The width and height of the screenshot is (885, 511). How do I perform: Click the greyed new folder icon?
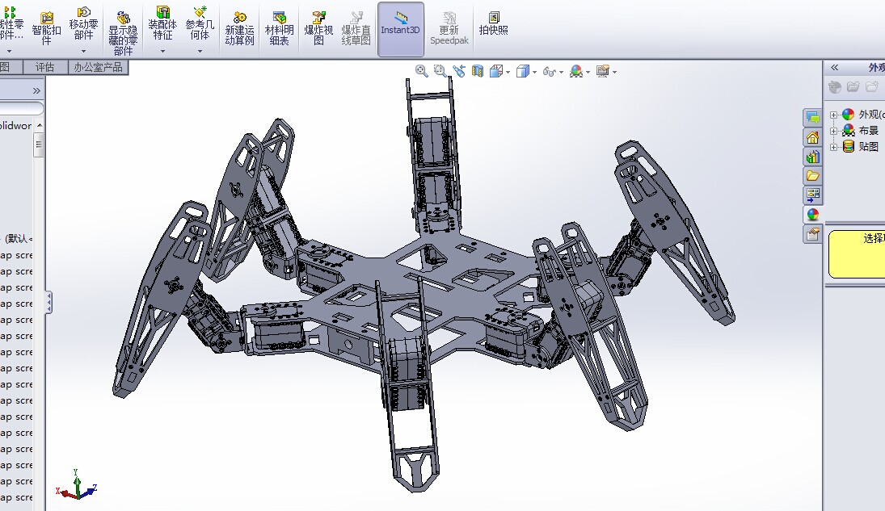872,86
